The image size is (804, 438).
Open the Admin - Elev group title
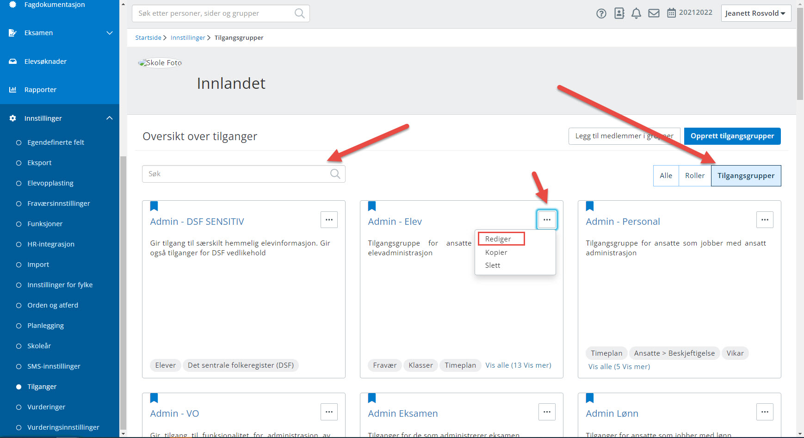[x=395, y=222]
